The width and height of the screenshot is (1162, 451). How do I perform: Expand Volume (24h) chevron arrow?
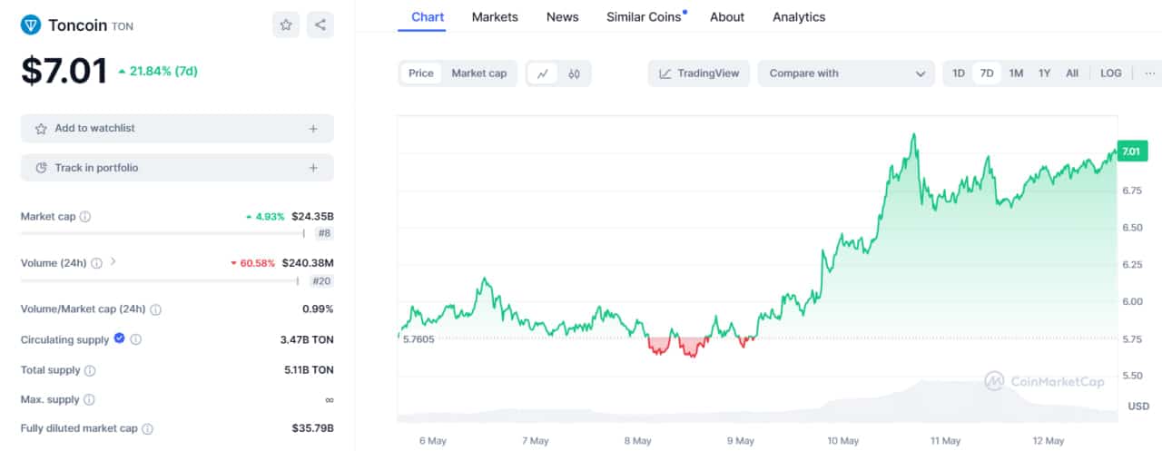[x=113, y=262]
